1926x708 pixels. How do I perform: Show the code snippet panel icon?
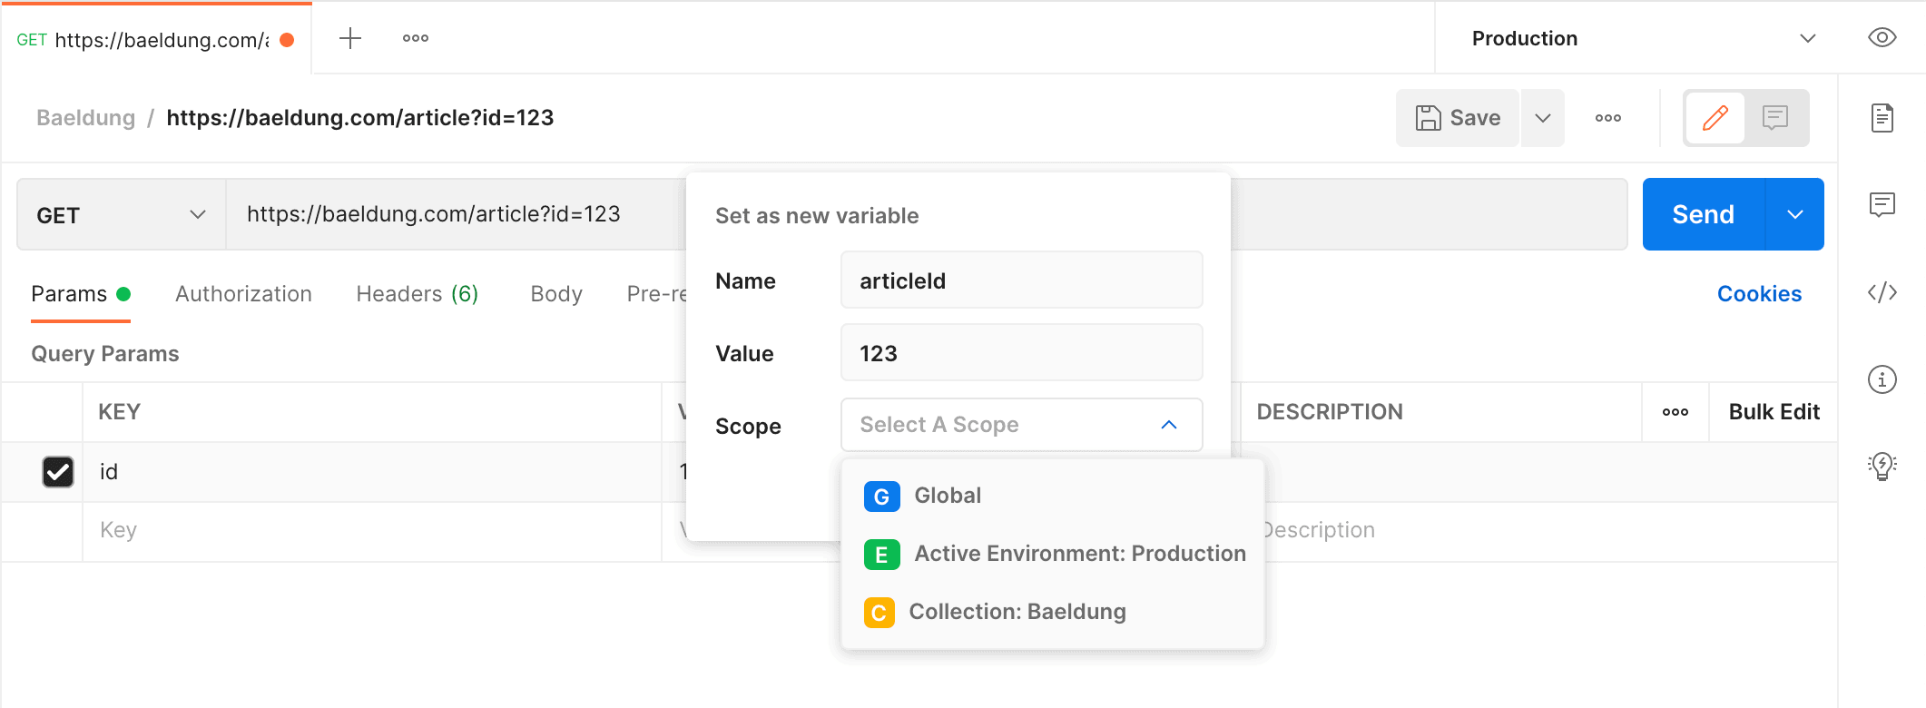[x=1882, y=292]
